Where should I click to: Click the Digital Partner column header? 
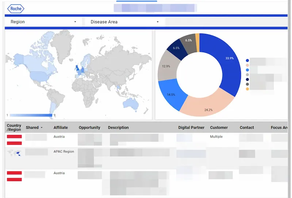[x=192, y=128]
